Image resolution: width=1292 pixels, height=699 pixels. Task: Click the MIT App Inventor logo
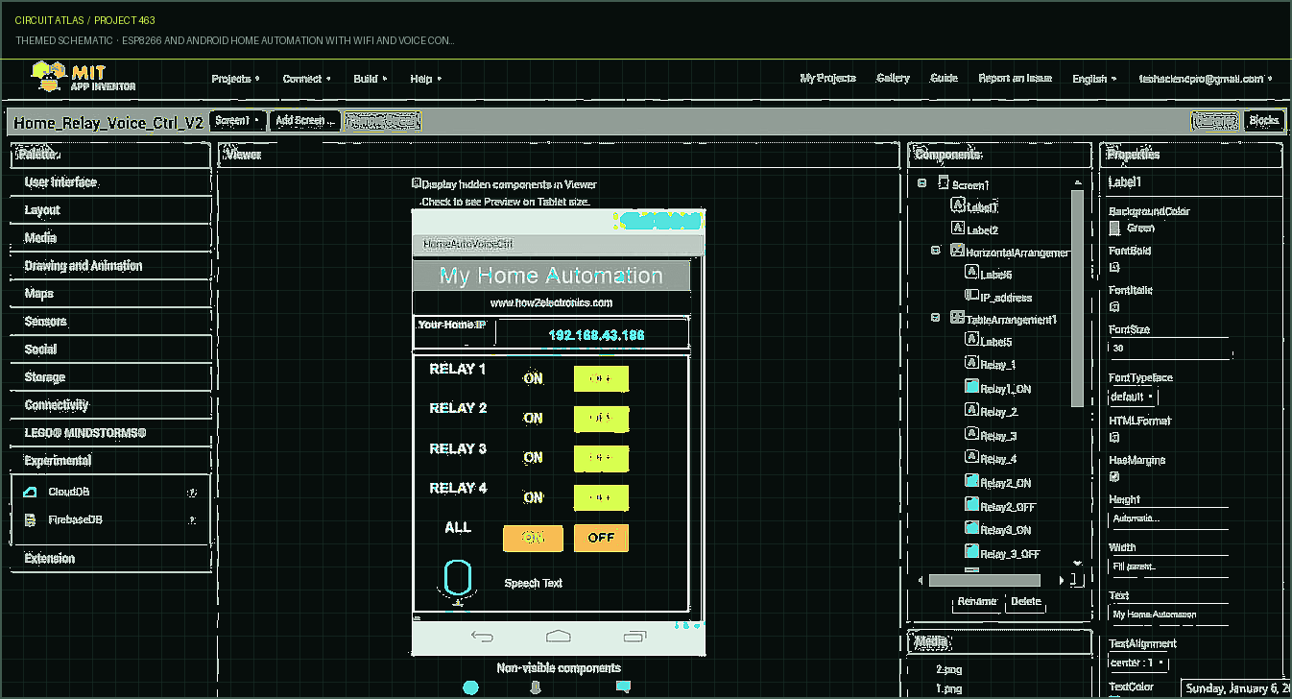[84, 78]
